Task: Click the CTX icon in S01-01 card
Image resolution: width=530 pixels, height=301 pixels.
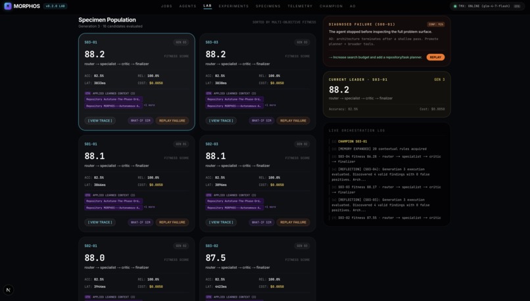Action: tap(87, 195)
